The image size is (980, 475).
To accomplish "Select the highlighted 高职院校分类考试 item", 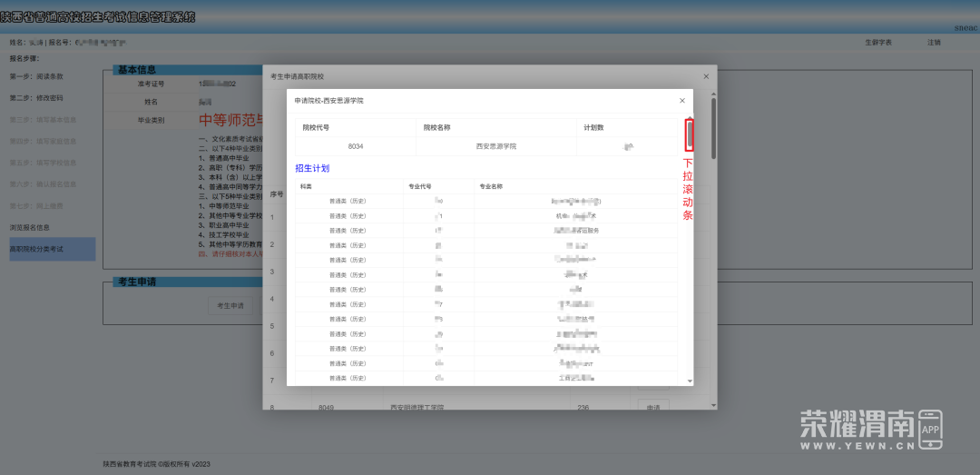I will point(52,249).
